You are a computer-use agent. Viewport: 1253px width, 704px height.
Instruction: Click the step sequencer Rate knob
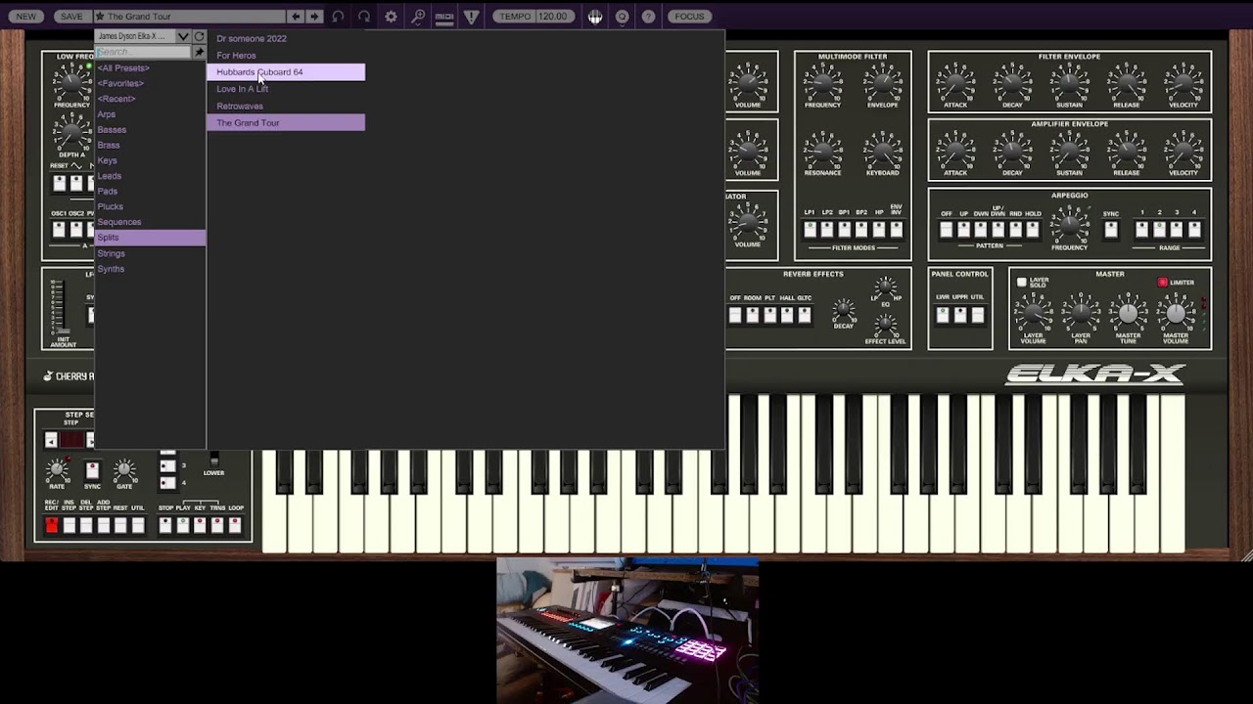pyautogui.click(x=58, y=470)
